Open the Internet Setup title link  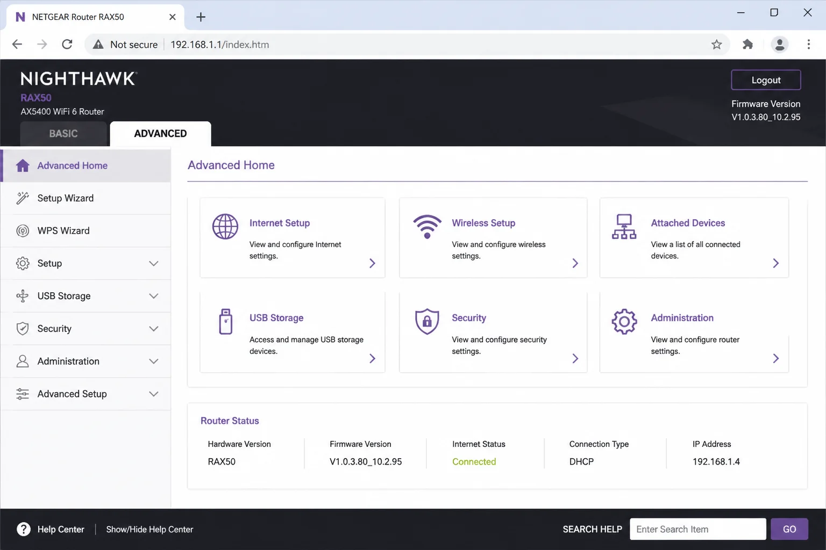[x=280, y=223]
